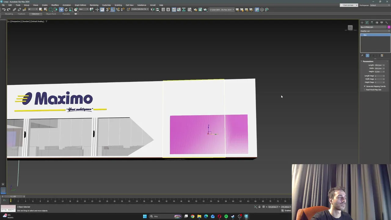The height and width of the screenshot is (220, 391).
Task: Select the Rectangular Selection Region tool
Action: tap(50, 9)
